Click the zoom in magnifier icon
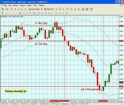This screenshot has height=105, width=124. click(x=67, y=9)
